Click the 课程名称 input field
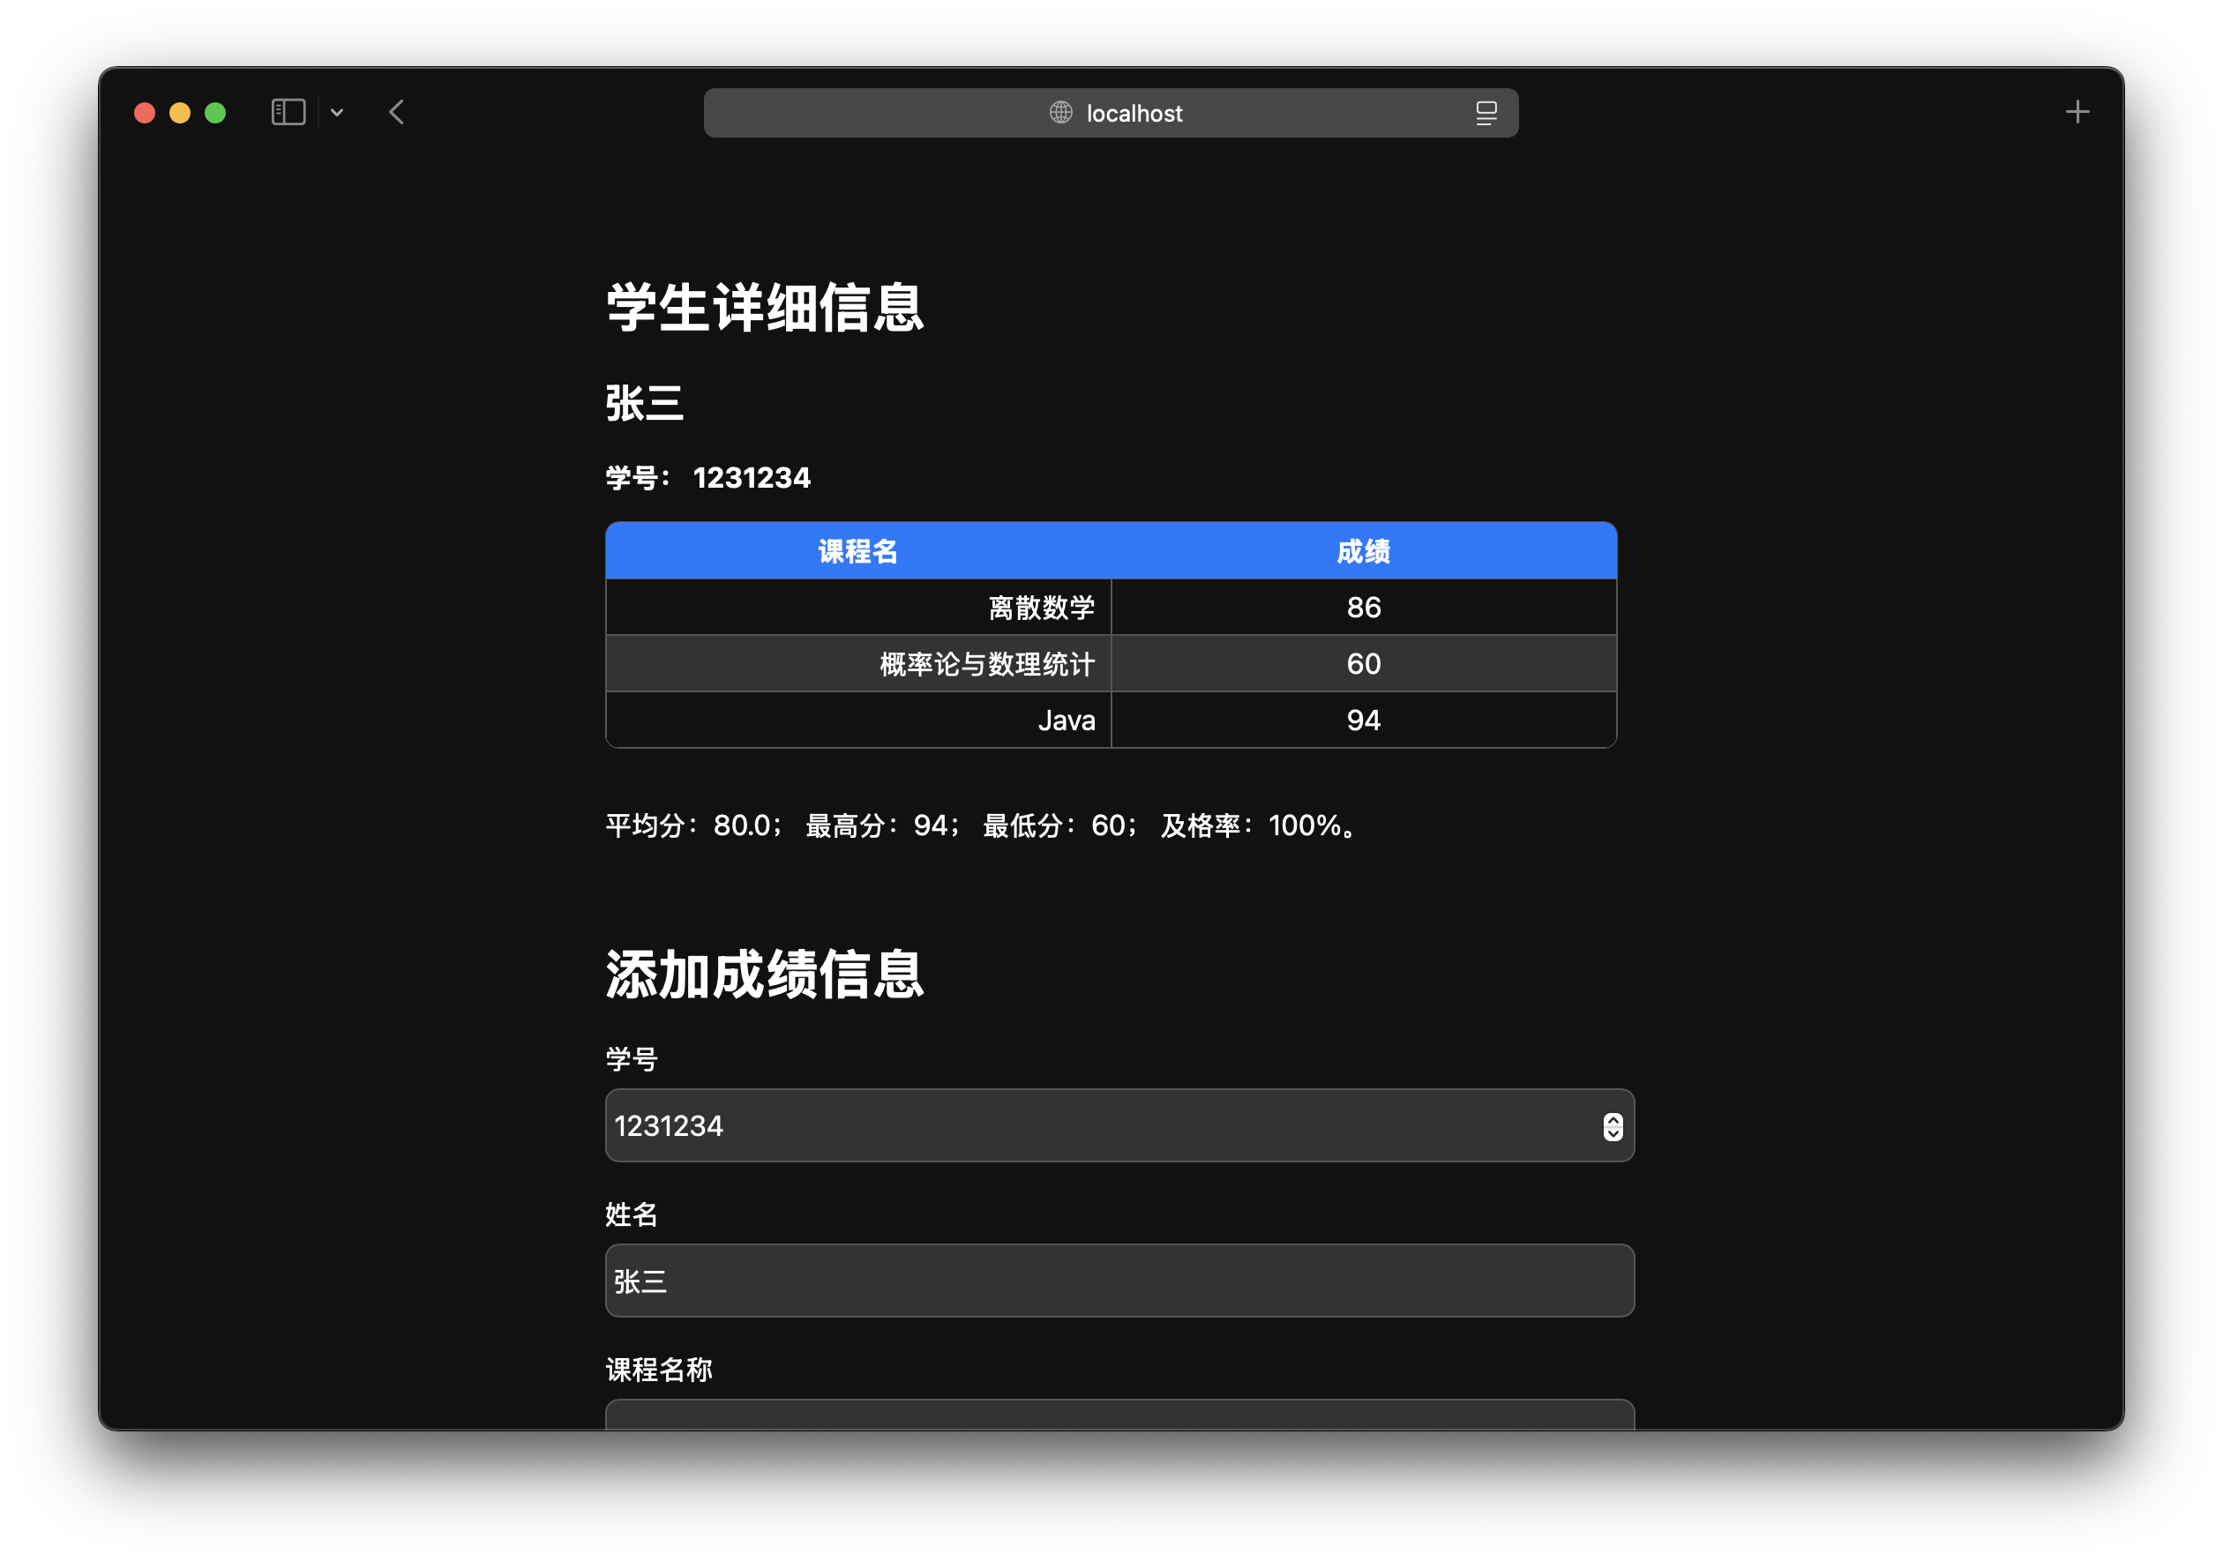Image resolution: width=2223 pixels, height=1561 pixels. (x=1119, y=1414)
